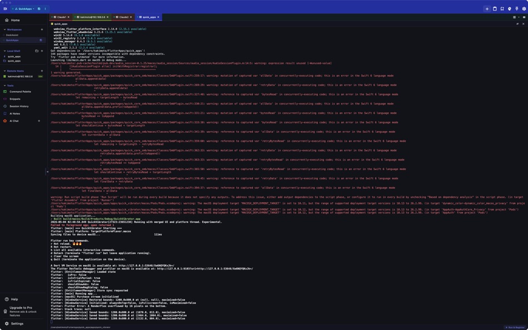Open Settings at the sidebar bottom
This screenshot has width=528, height=330.
coord(23,323)
